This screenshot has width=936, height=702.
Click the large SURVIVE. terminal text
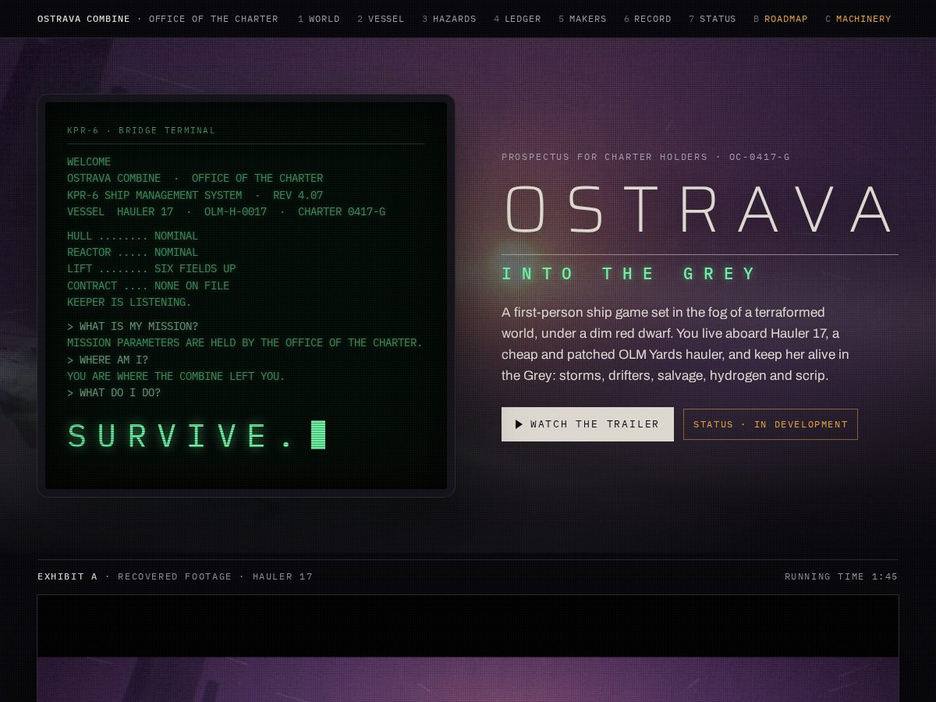[x=181, y=435]
